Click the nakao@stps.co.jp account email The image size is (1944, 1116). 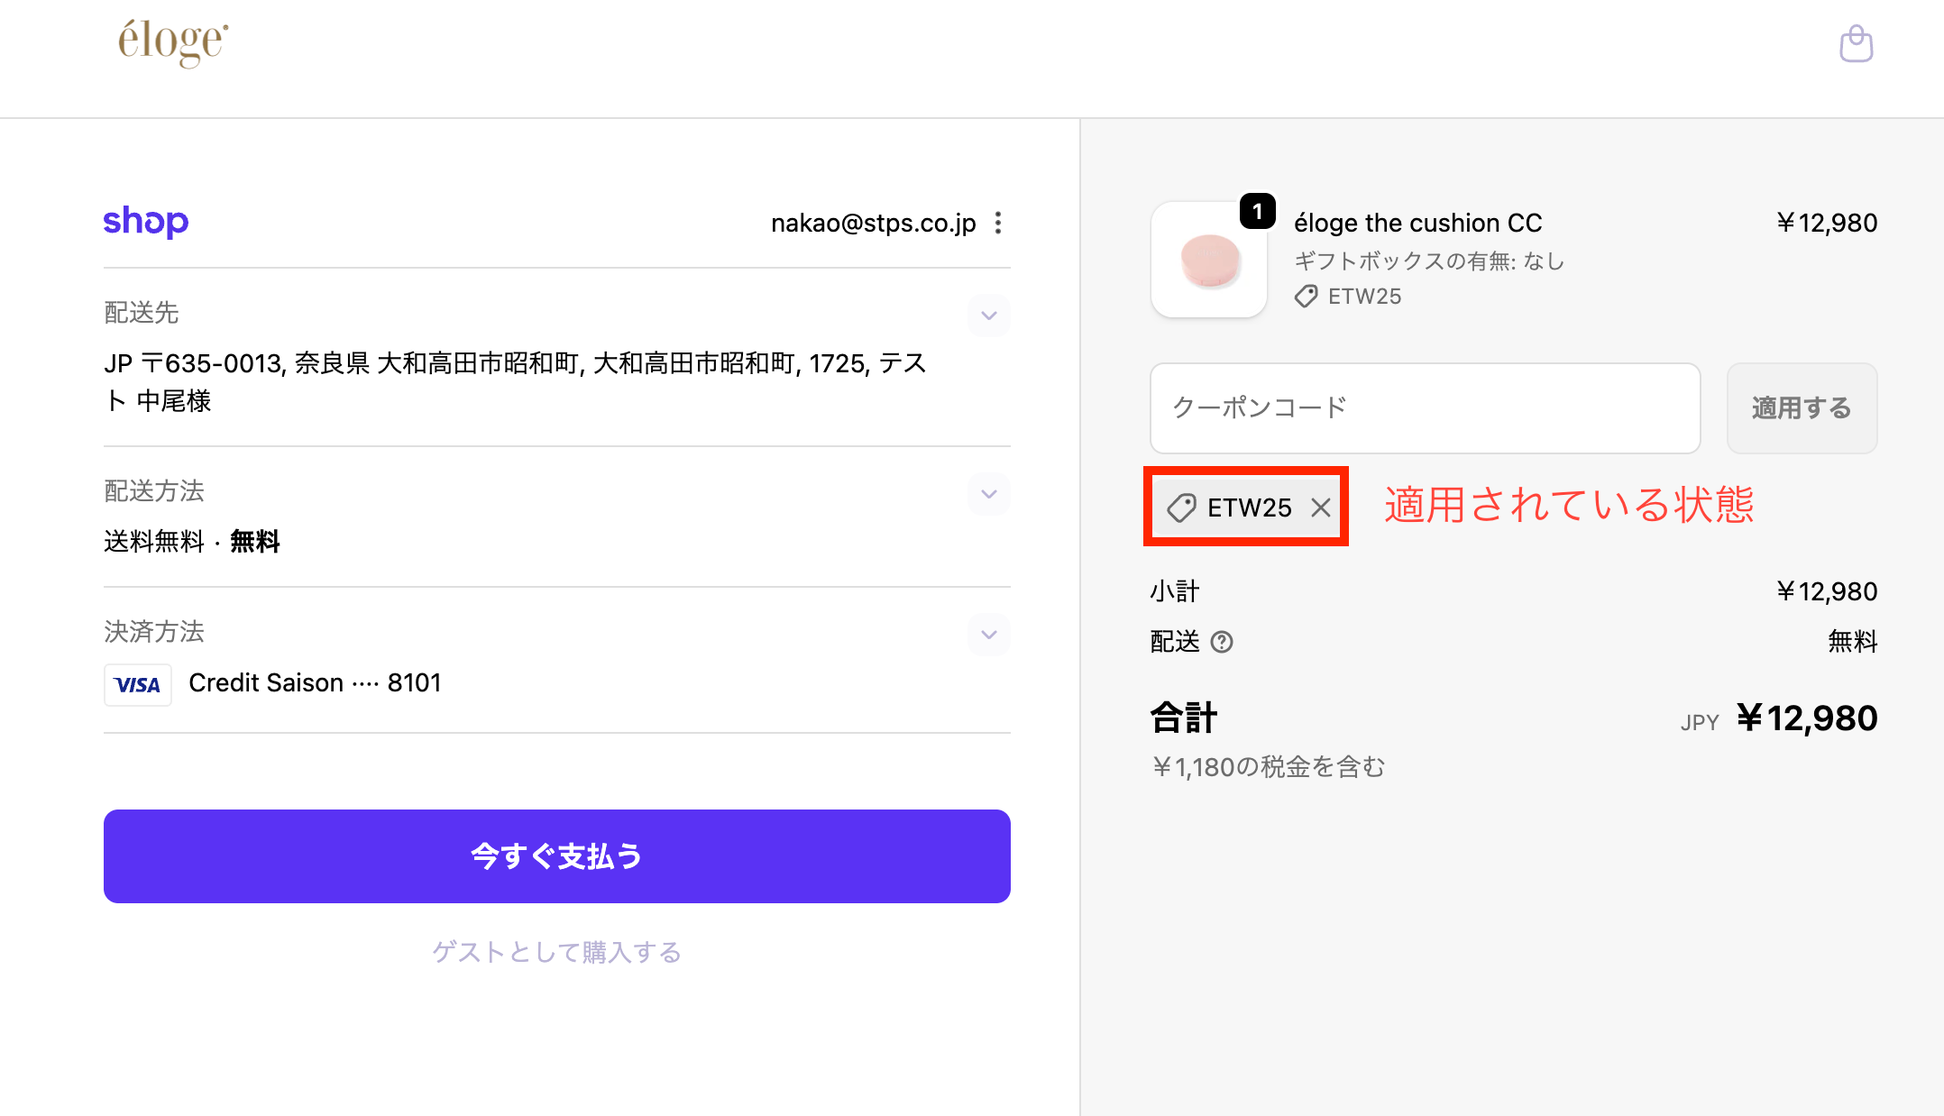[873, 223]
